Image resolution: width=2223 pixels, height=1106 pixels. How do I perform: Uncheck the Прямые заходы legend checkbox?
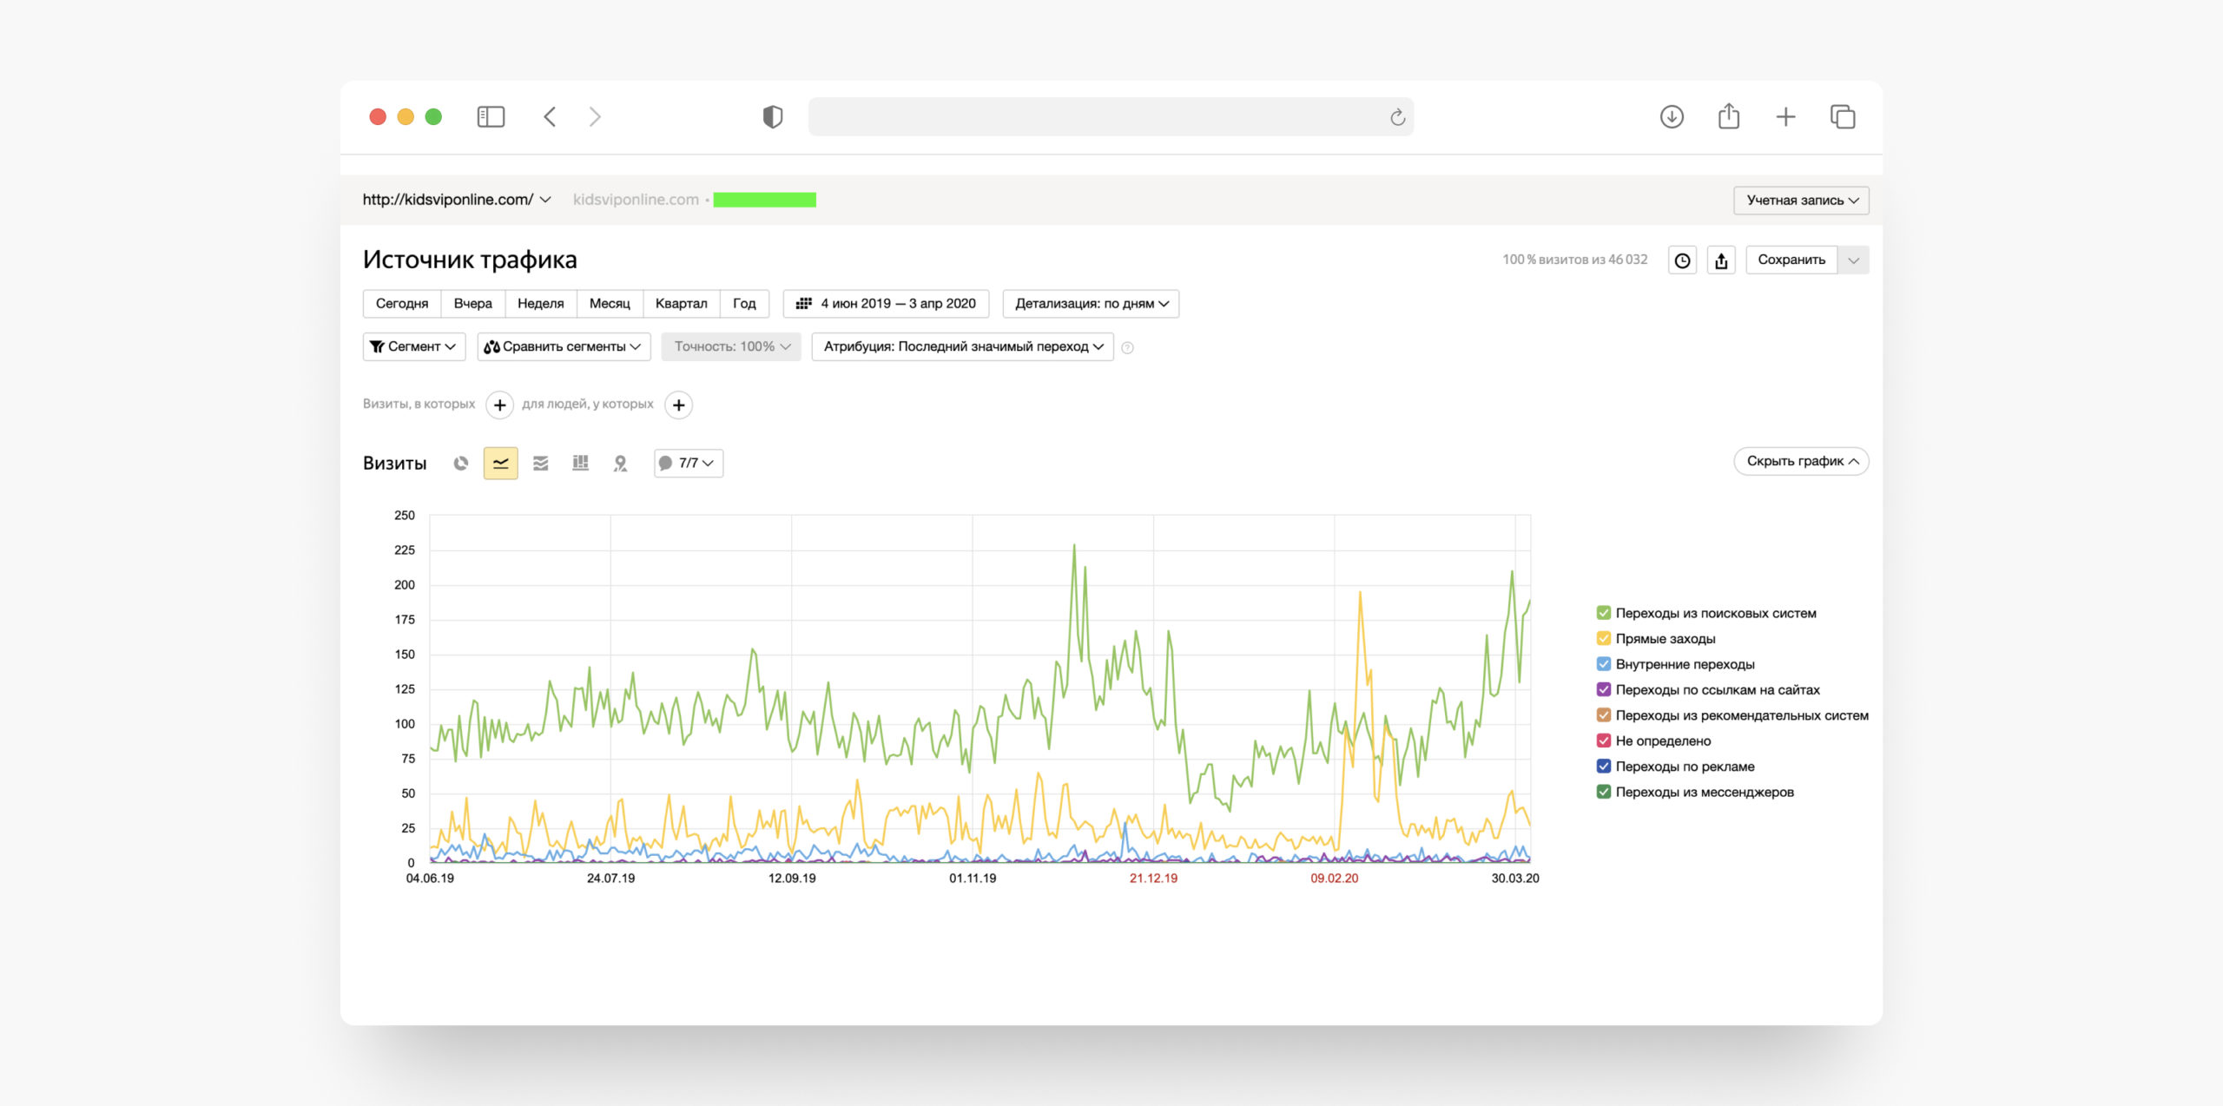[1604, 639]
